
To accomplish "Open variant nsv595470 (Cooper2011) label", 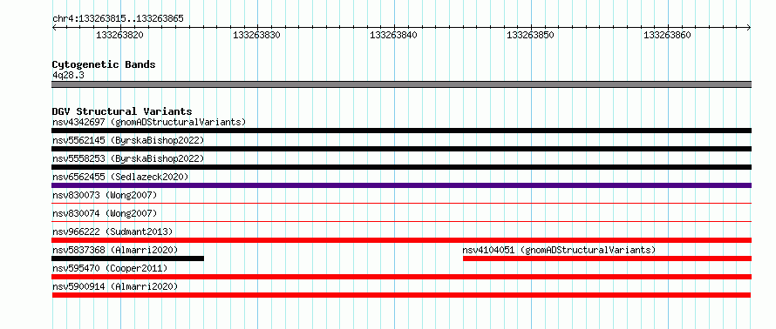I will coord(110,268).
